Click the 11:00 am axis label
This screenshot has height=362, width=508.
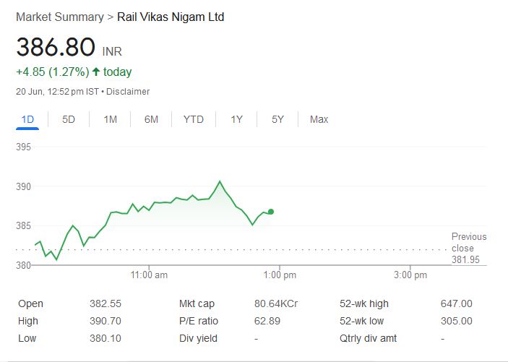149,275
